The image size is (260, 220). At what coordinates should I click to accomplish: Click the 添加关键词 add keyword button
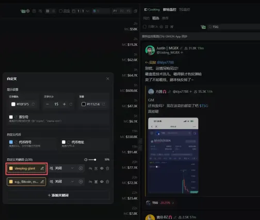pos(58,195)
